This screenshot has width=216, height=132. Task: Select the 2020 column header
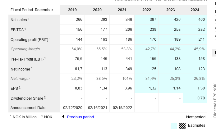coord(97,10)
